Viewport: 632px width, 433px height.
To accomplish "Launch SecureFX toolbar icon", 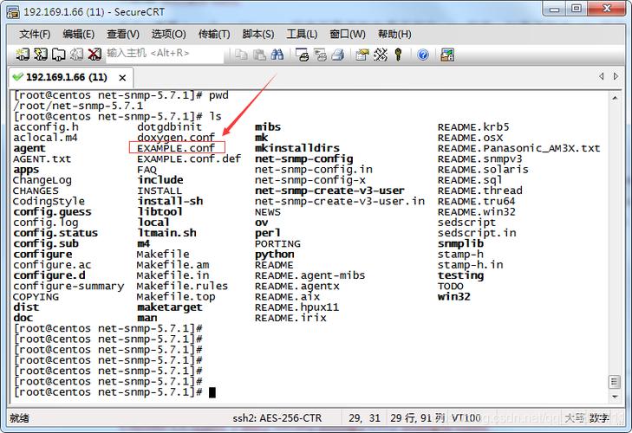I will click(x=447, y=55).
